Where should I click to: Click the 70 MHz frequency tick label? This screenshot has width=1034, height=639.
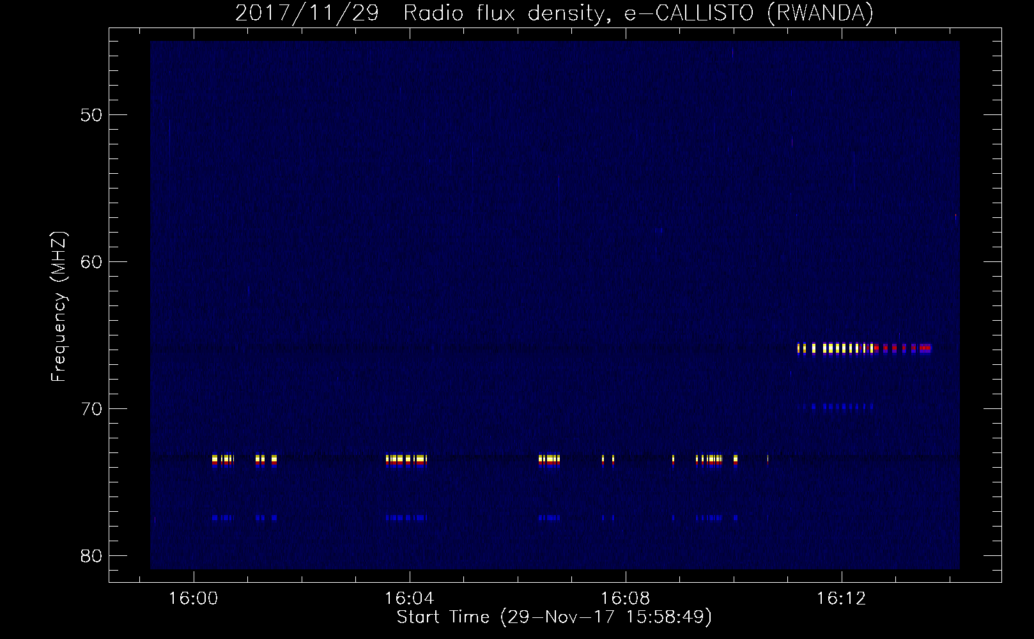pyautogui.click(x=91, y=409)
